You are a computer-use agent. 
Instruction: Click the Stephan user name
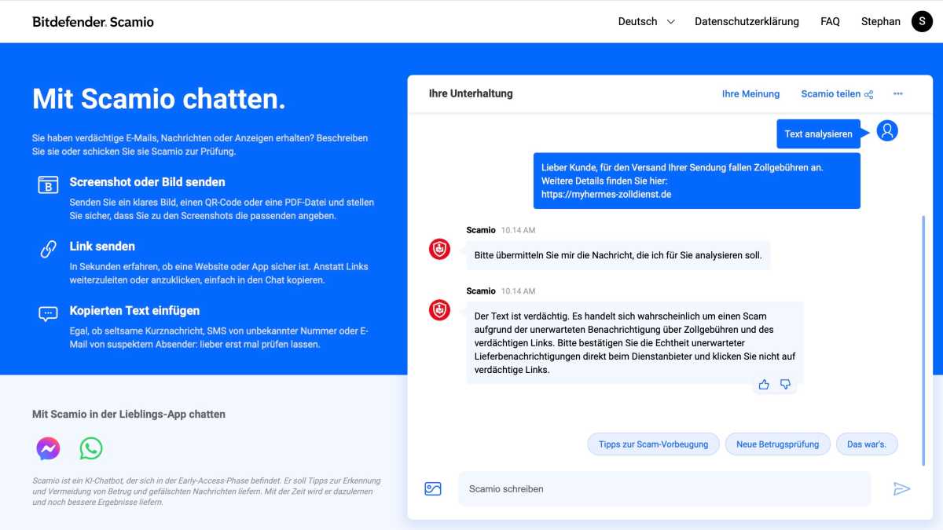[x=881, y=22]
